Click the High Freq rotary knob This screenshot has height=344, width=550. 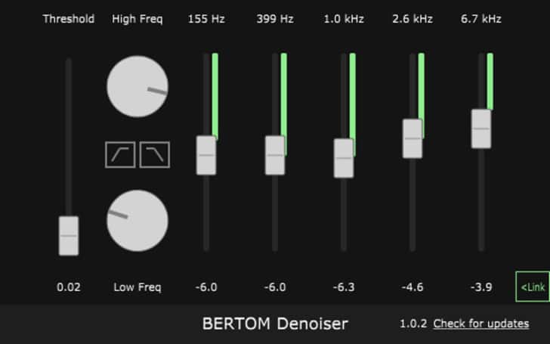(x=137, y=86)
